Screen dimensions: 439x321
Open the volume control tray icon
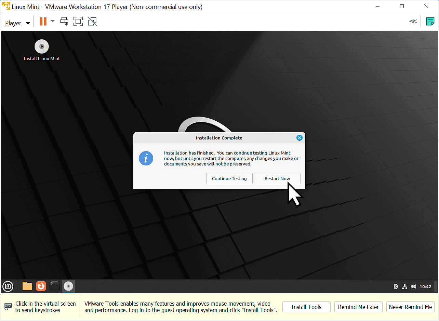pos(413,286)
